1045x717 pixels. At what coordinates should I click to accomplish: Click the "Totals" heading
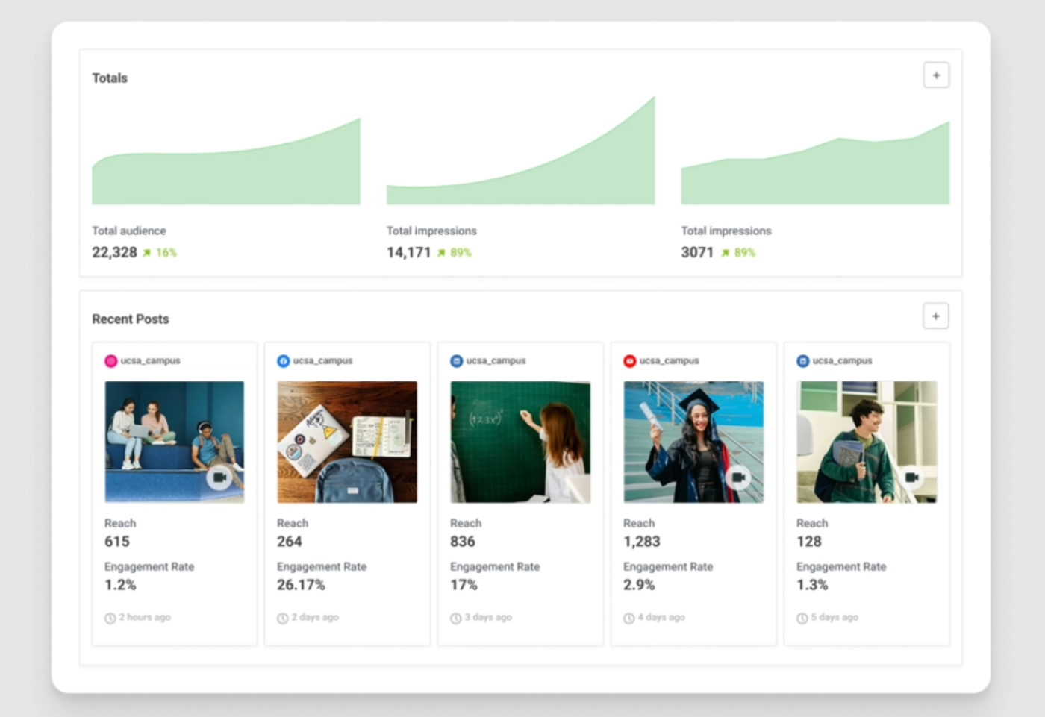pos(110,78)
